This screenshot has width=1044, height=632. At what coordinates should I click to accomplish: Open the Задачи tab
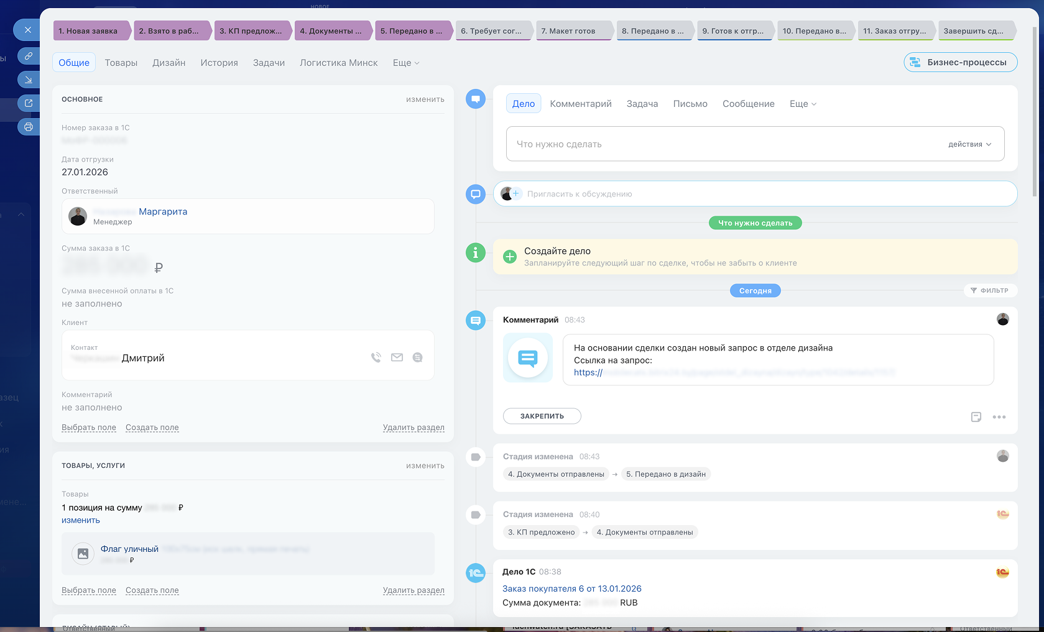pos(269,63)
